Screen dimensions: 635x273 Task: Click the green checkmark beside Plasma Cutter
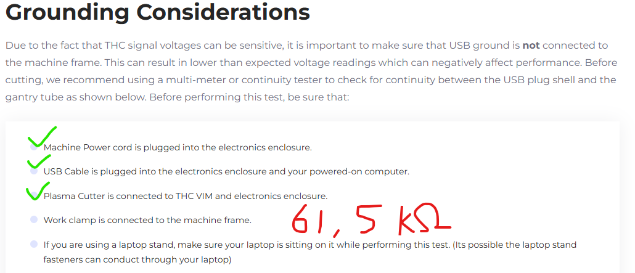tap(38, 191)
